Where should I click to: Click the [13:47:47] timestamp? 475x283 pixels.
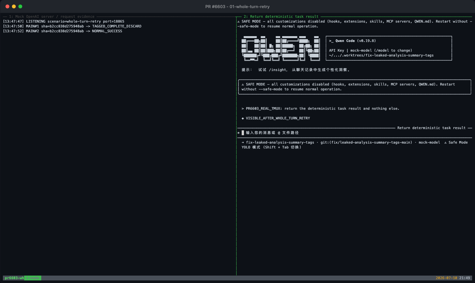[13, 21]
